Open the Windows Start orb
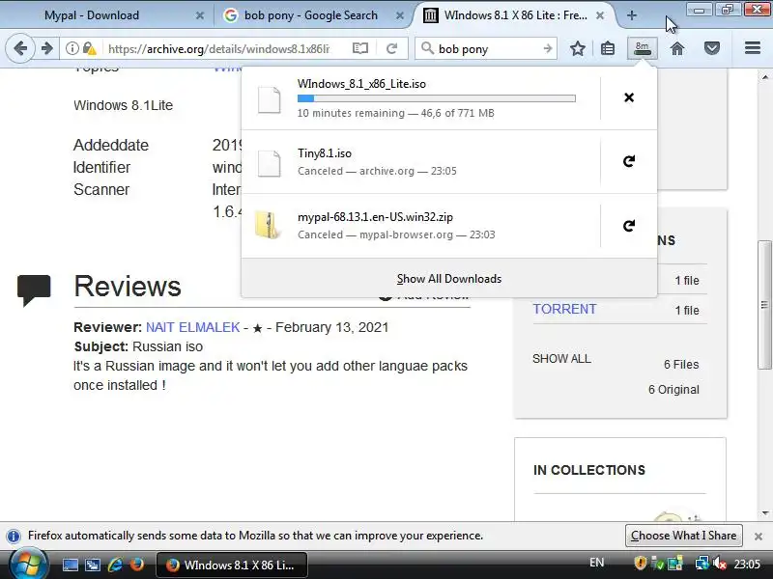 [x=28, y=565]
